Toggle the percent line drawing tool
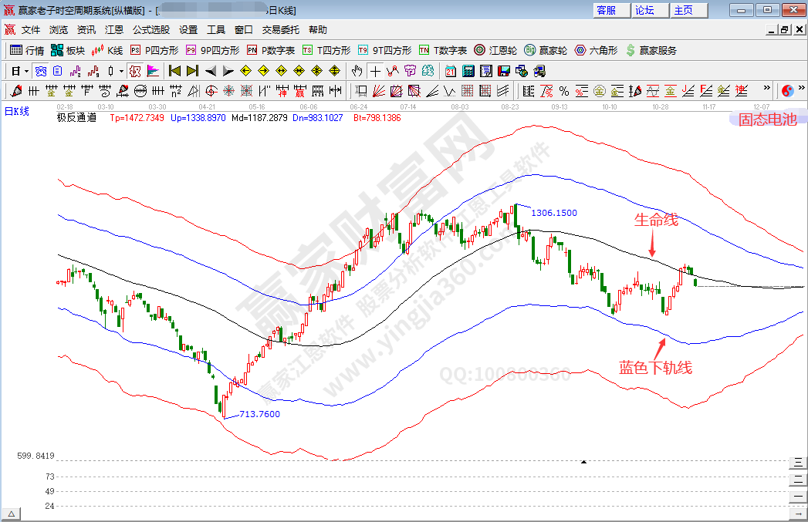 [x=564, y=91]
